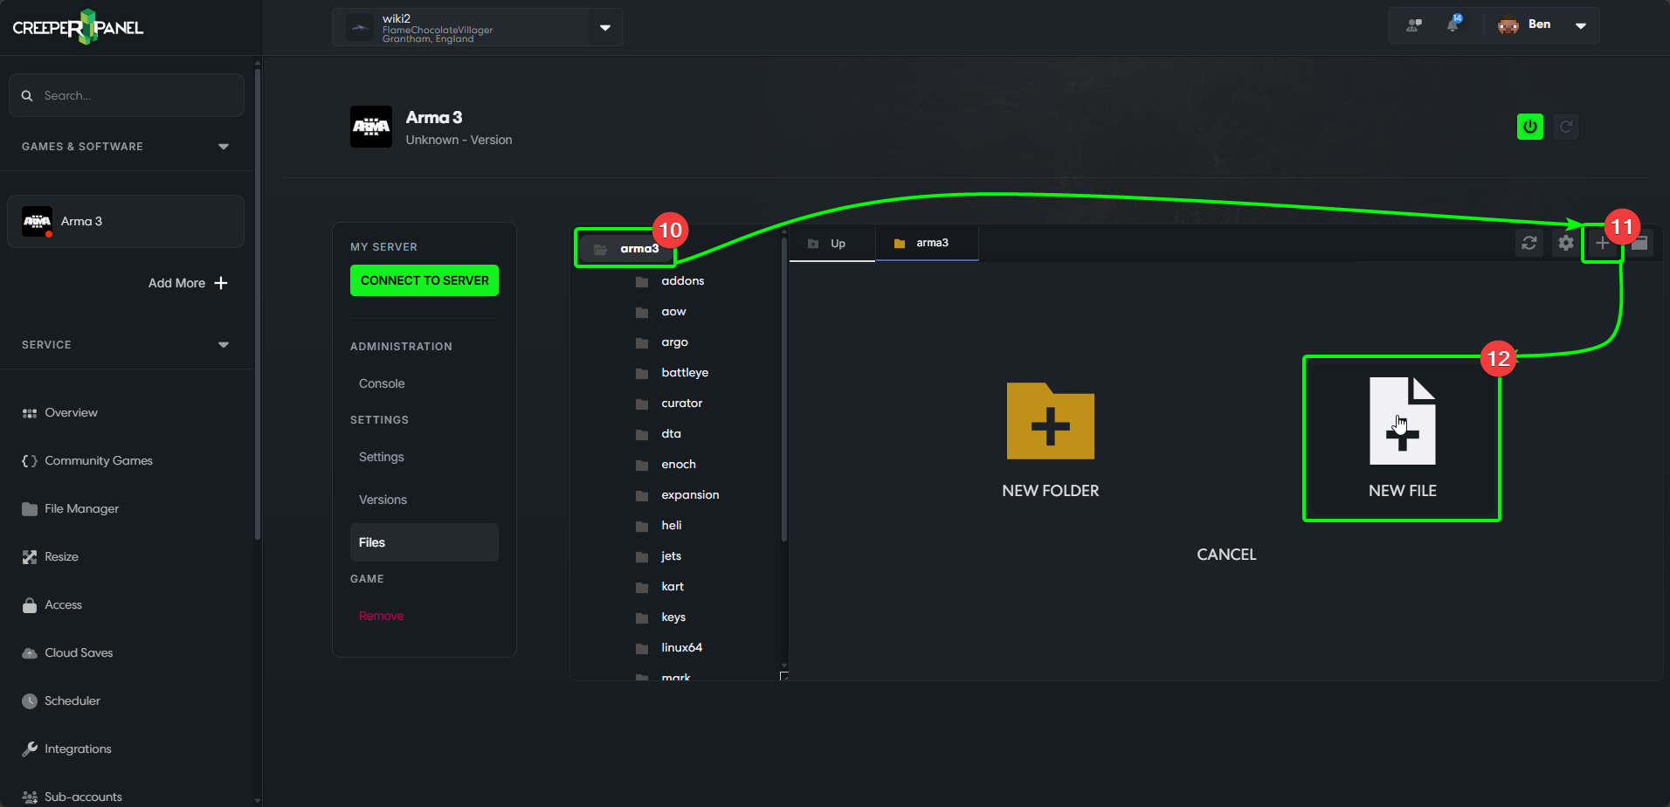Select the arma3 folder tab
Viewport: 1670px width, 807px height.
tap(927, 243)
